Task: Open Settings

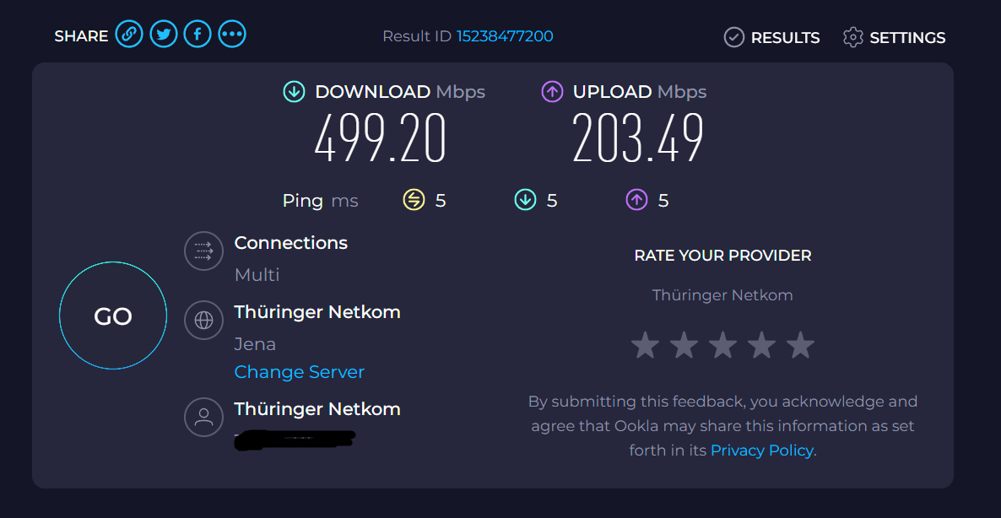Action: coord(894,38)
